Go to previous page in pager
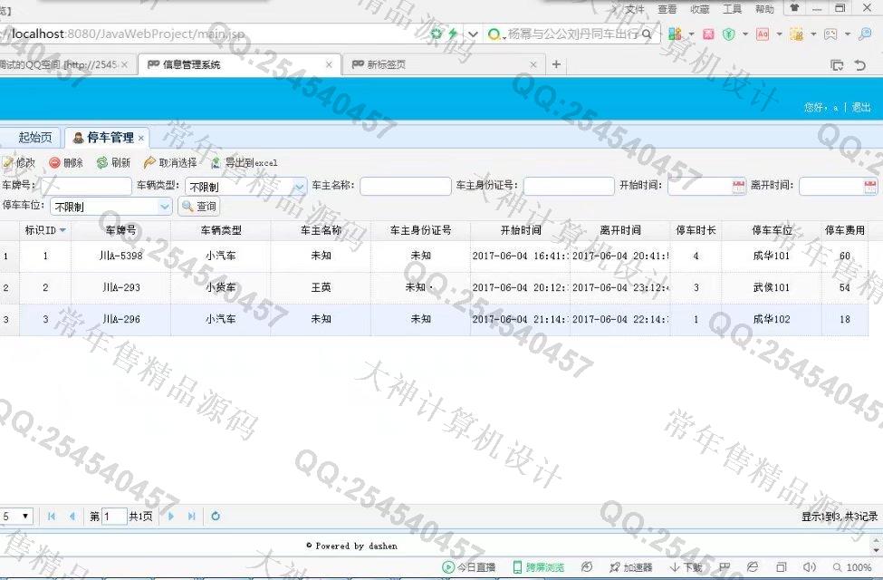 click(72, 517)
